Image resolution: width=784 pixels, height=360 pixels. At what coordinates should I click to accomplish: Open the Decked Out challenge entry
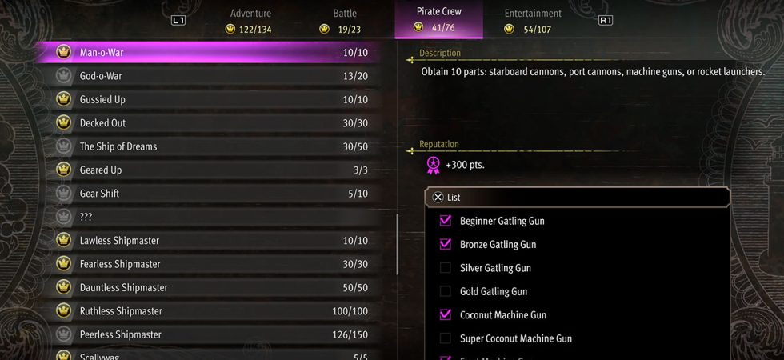pos(216,123)
